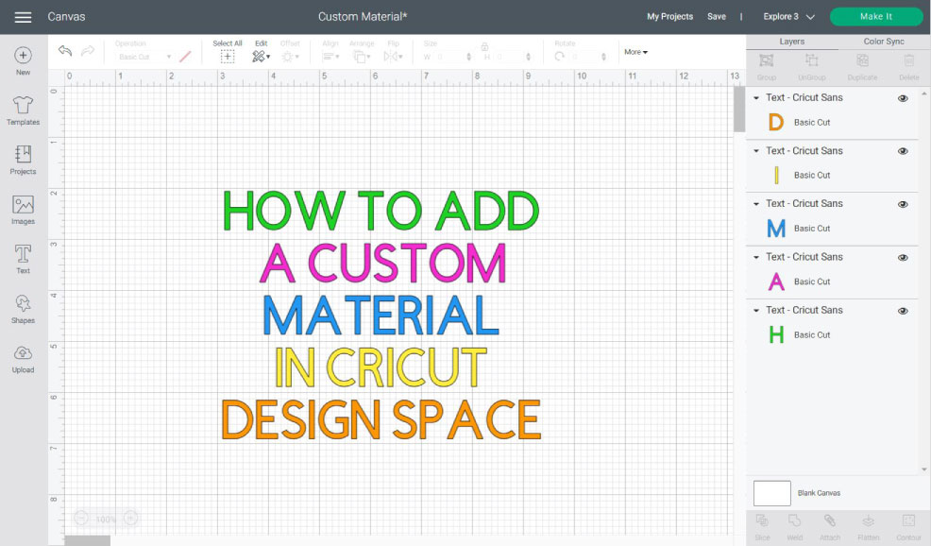Viewport: 931px width, 546px height.
Task: Click the Duplicate layer button
Action: 862,66
